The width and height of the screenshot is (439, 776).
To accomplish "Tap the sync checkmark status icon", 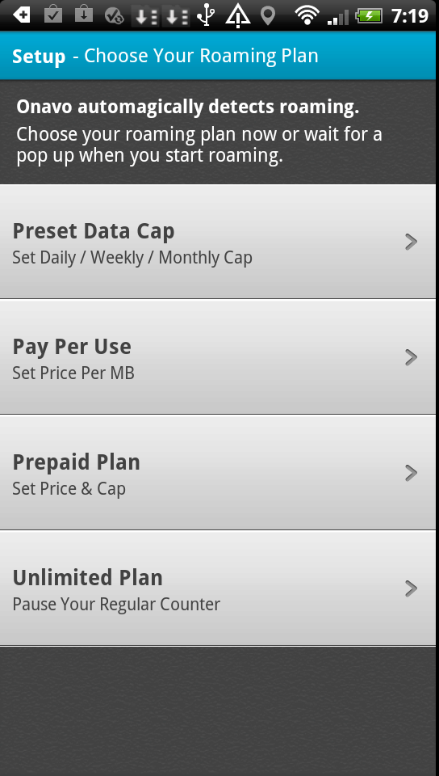I will click(x=114, y=16).
